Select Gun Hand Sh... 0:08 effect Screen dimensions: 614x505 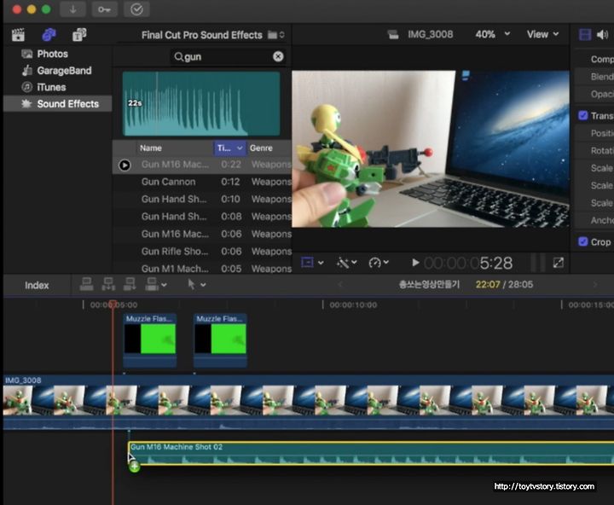pos(202,217)
